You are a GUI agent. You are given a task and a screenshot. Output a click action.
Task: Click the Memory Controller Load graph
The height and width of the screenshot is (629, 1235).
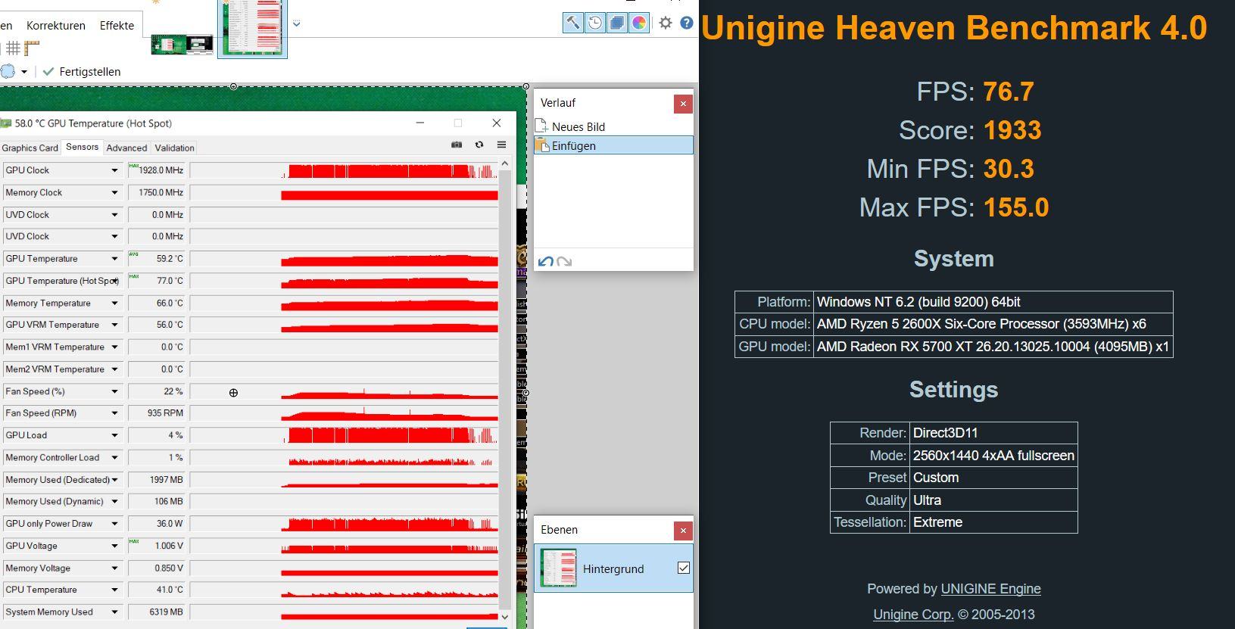[x=344, y=457]
